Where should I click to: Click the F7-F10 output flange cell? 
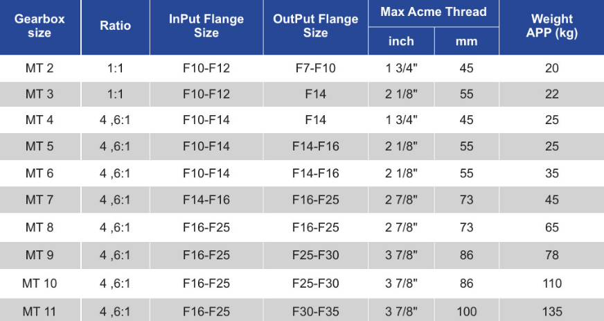[x=315, y=68]
